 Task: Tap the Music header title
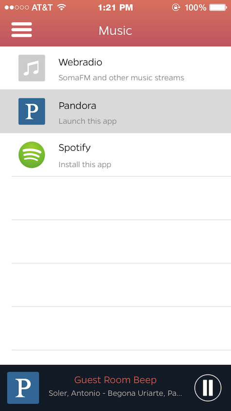(x=115, y=31)
